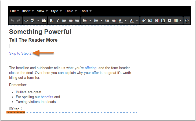Click the redo arrow icon
Viewport: 196px width, 121px height.
(x=19, y=20)
